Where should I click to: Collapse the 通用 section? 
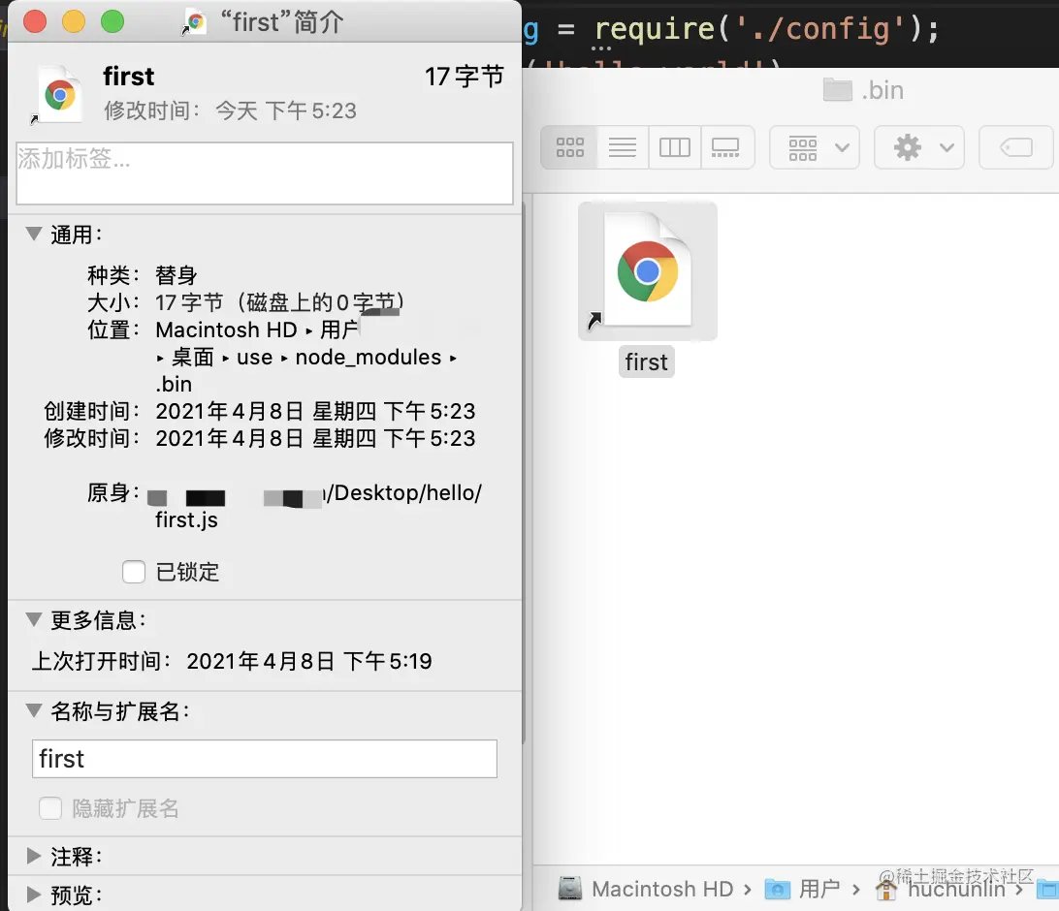coord(34,234)
